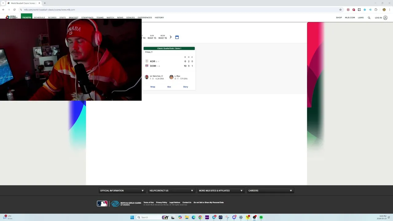393x221 pixels.
Task: Open OBS Studio from the taskbar
Action: [254, 217]
